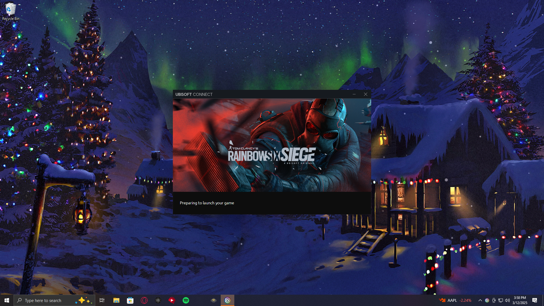Click the Ubisoft Connect taskbar icon
544x306 pixels.
[x=227, y=300]
